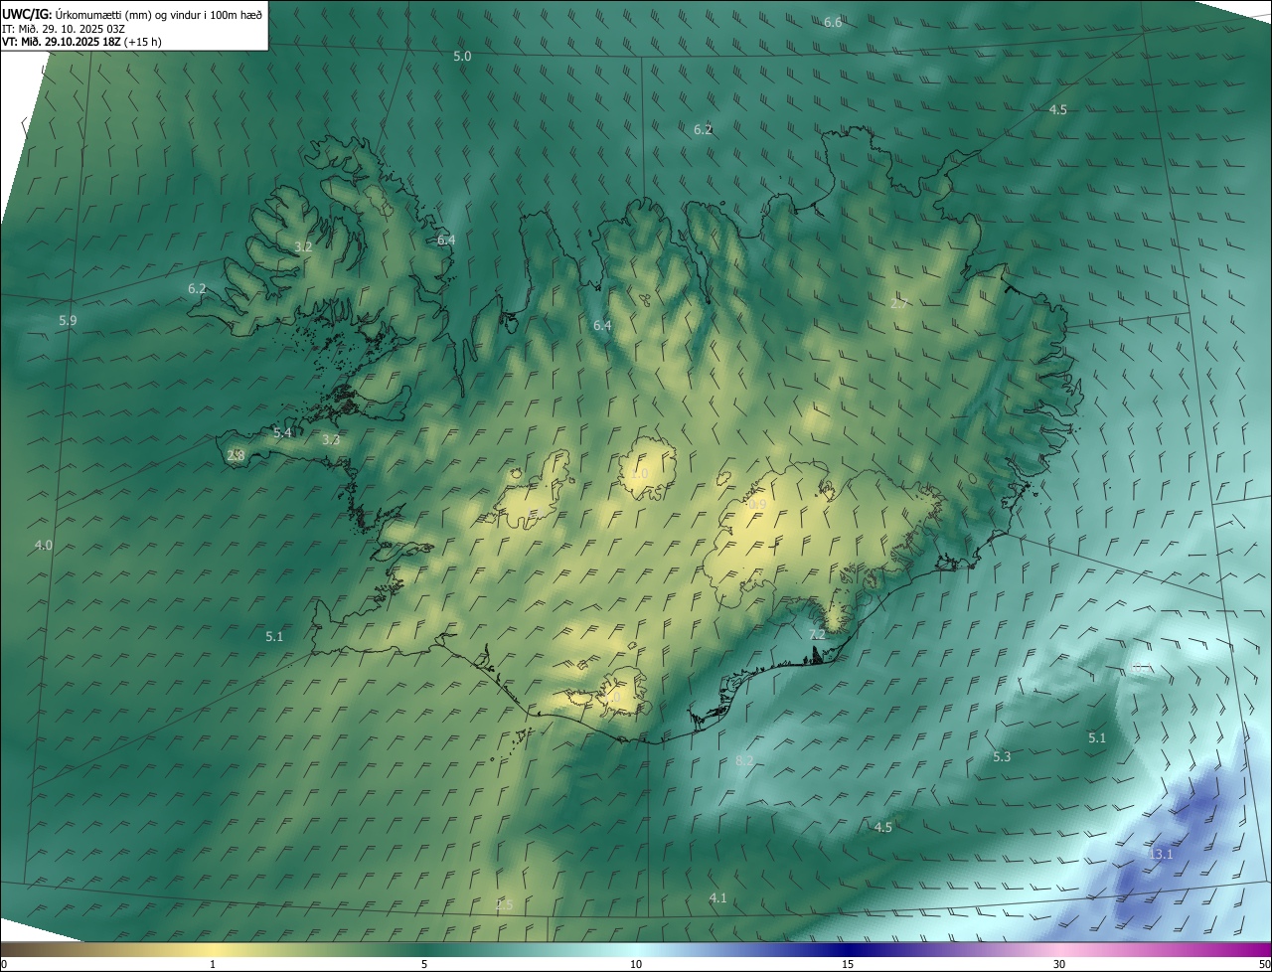Image resolution: width=1272 pixels, height=972 pixels.
Task: Pick the dark blue segment of the color scale
Action: (848, 950)
